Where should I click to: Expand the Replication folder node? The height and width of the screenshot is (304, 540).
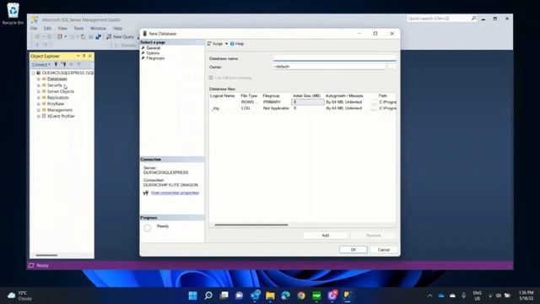[39, 98]
